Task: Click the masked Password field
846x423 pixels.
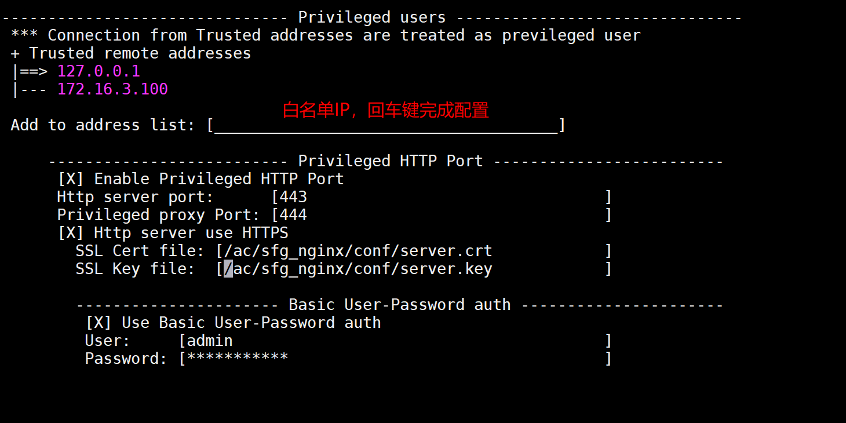Action: 396,359
